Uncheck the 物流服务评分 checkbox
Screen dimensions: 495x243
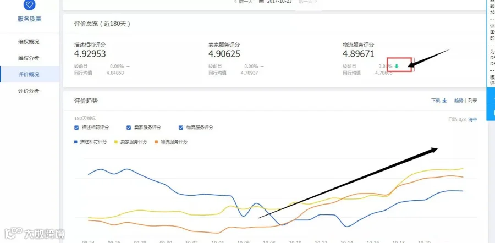coord(181,128)
